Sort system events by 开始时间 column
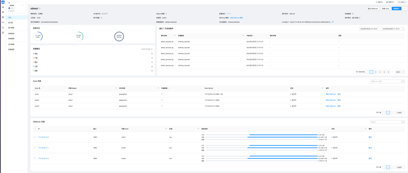 pyautogui.click(x=254, y=35)
